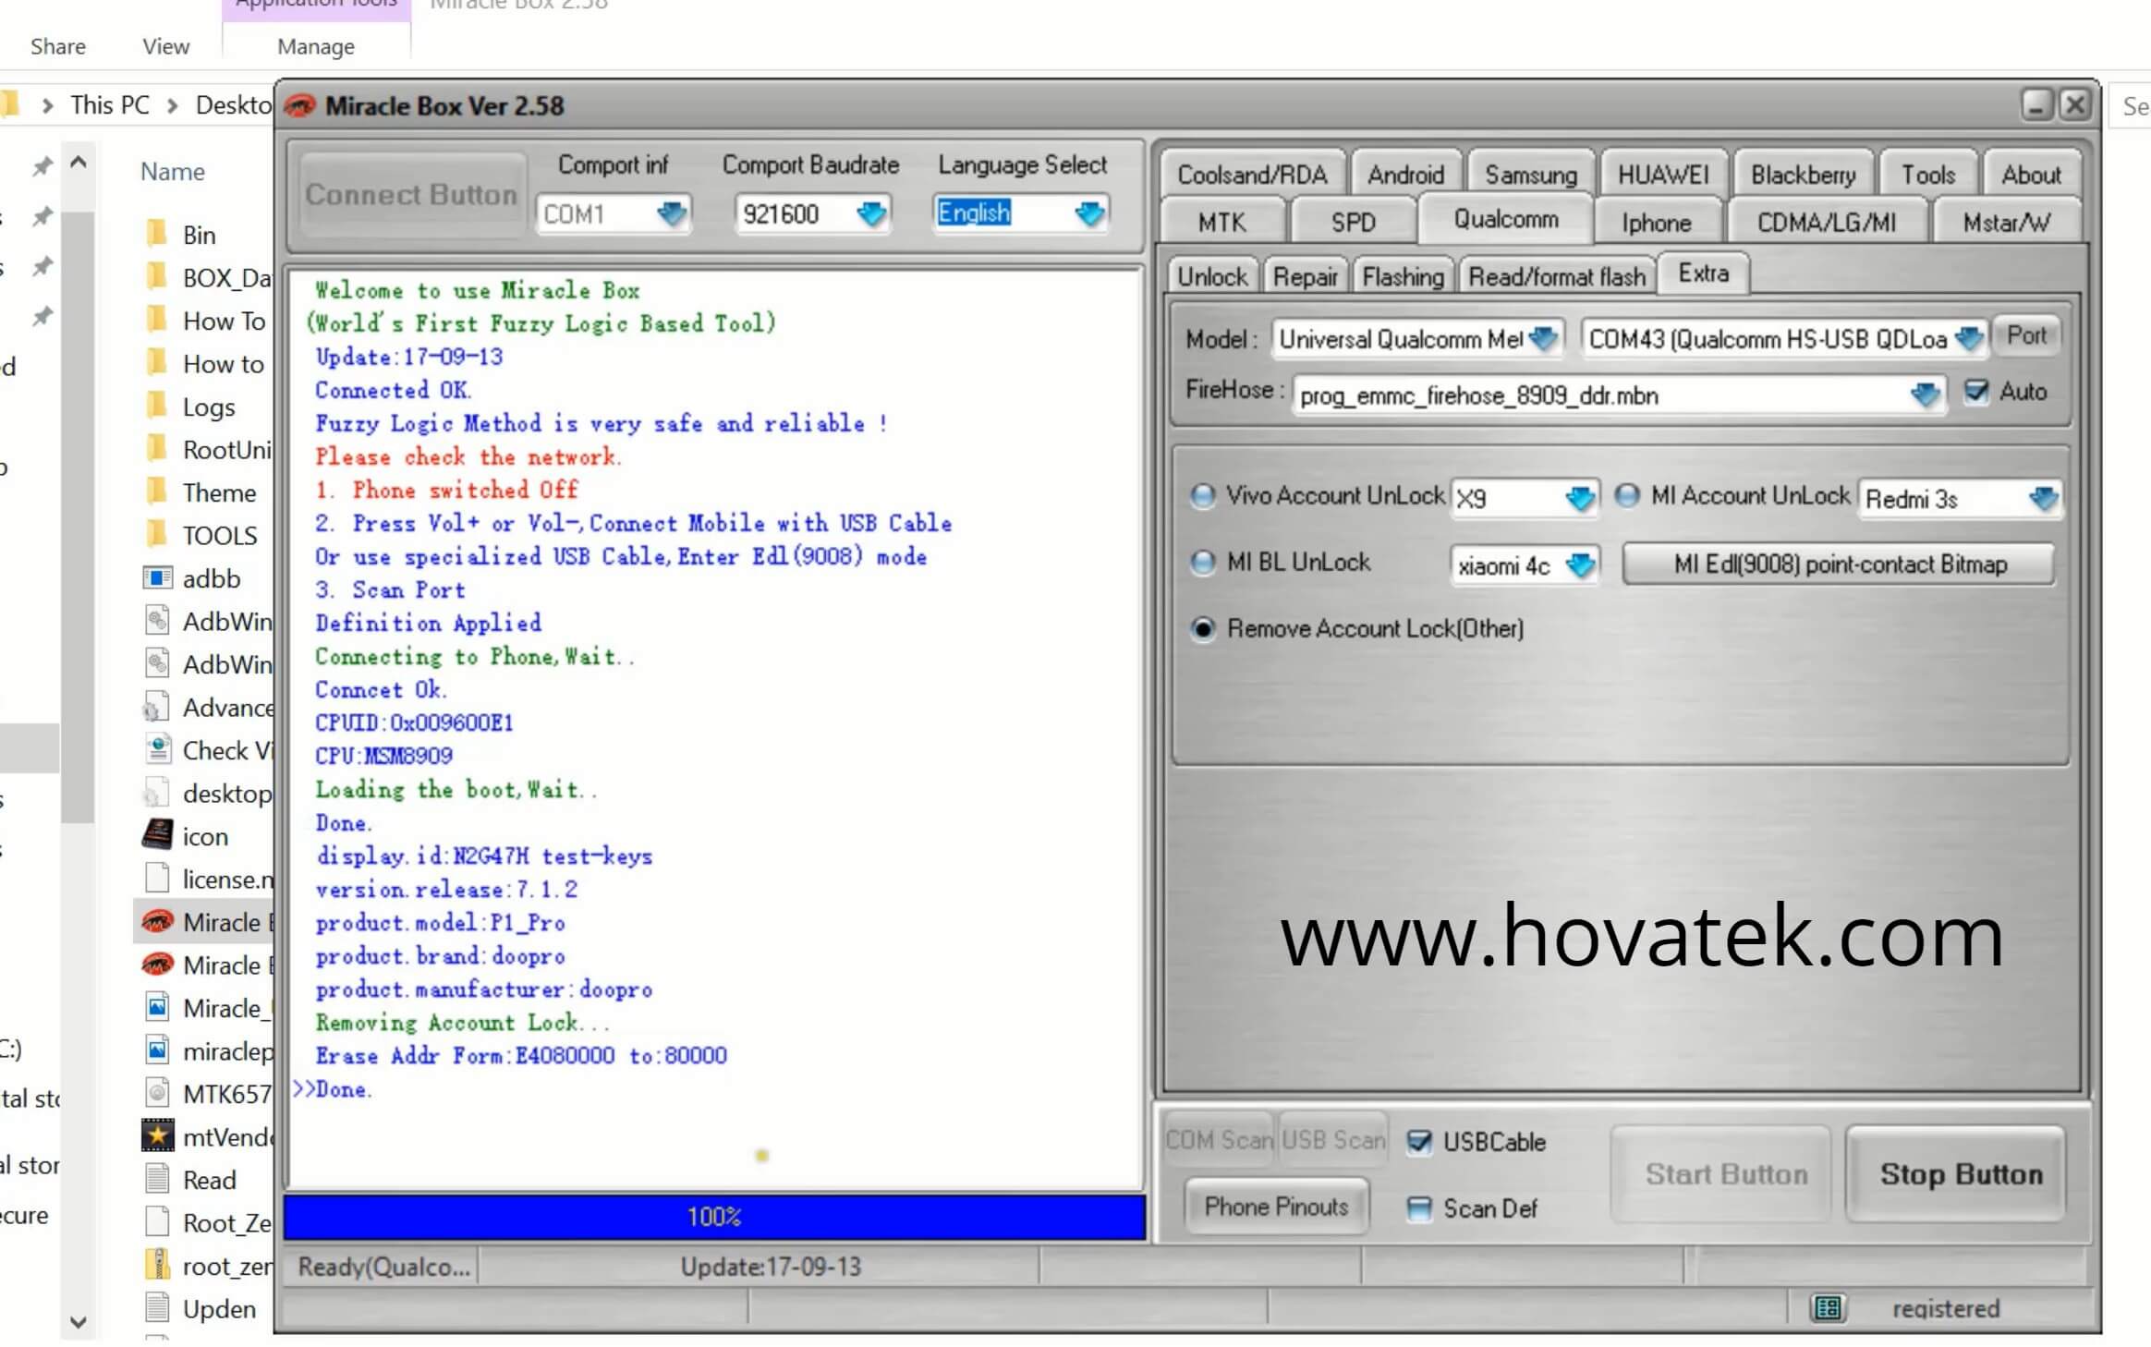Click the Read text file icon

[x=157, y=1179]
